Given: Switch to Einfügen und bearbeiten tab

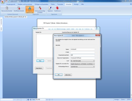Looking at the screenshot, I should (x=41, y=4).
